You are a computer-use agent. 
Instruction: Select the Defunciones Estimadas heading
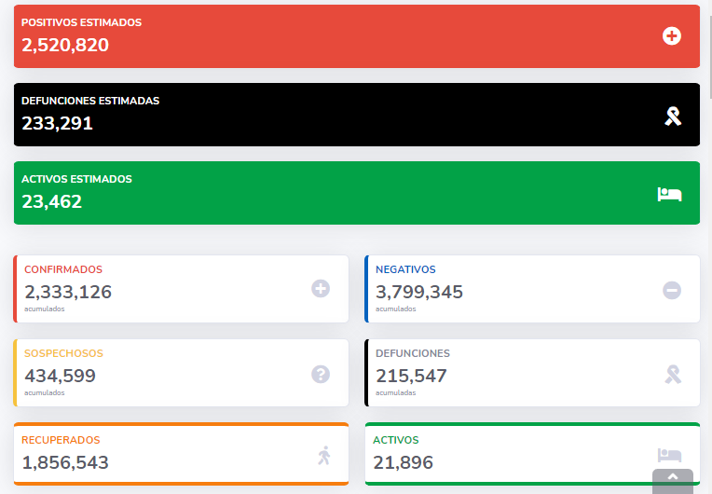(90, 101)
